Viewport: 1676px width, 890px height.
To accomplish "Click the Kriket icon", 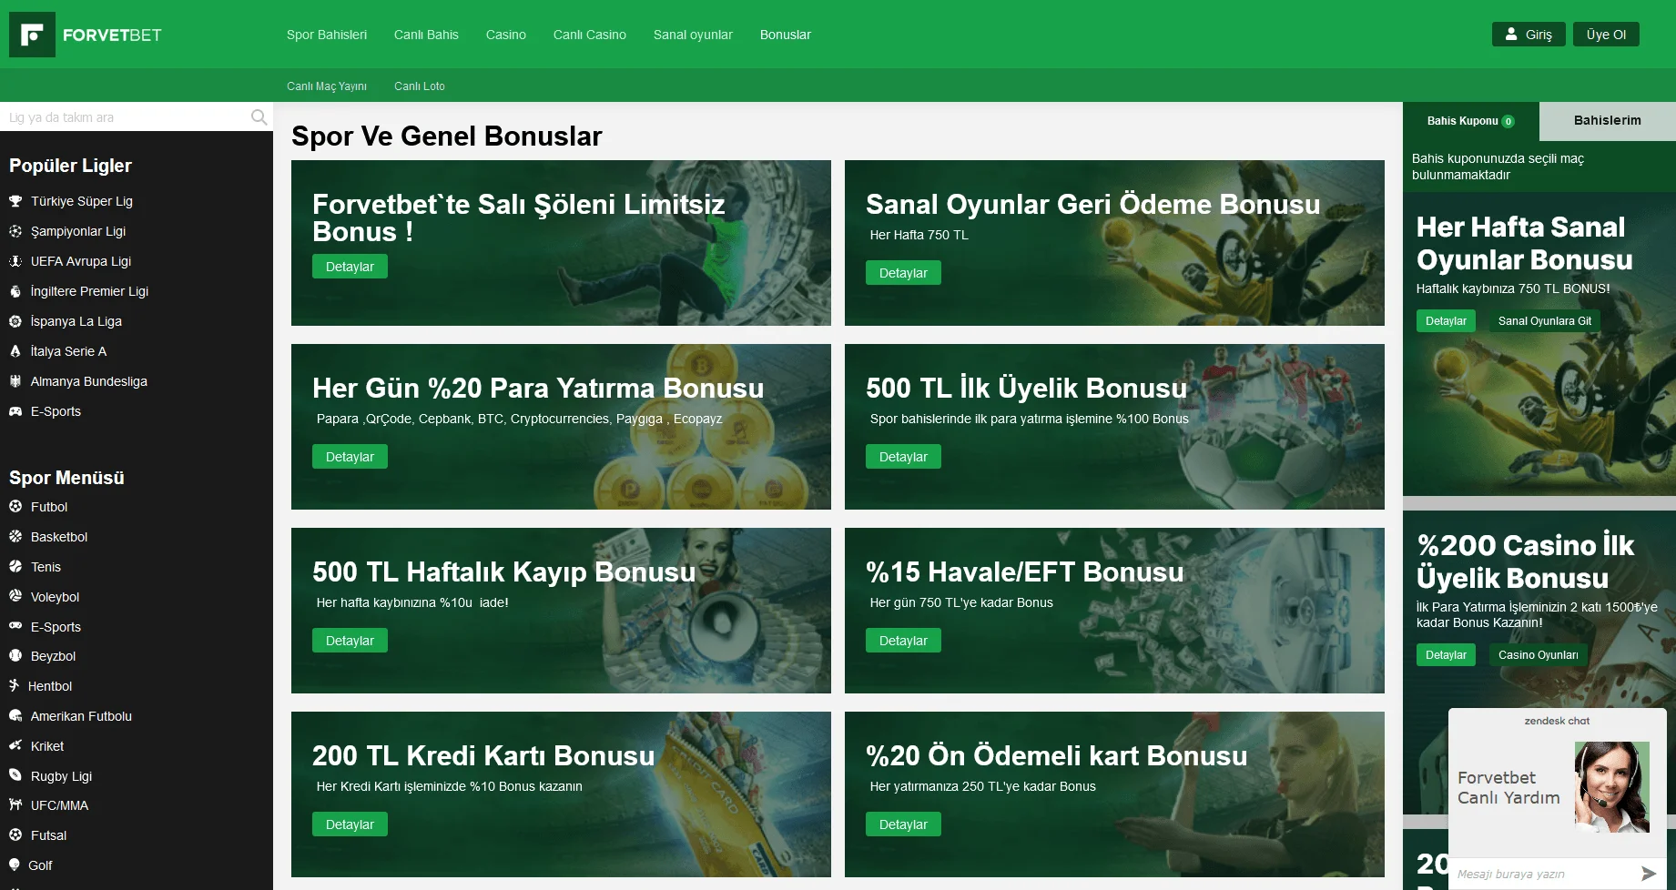I will pos(15,745).
